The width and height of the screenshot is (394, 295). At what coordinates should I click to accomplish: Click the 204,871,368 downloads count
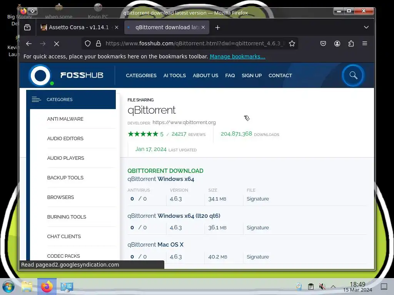click(236, 134)
